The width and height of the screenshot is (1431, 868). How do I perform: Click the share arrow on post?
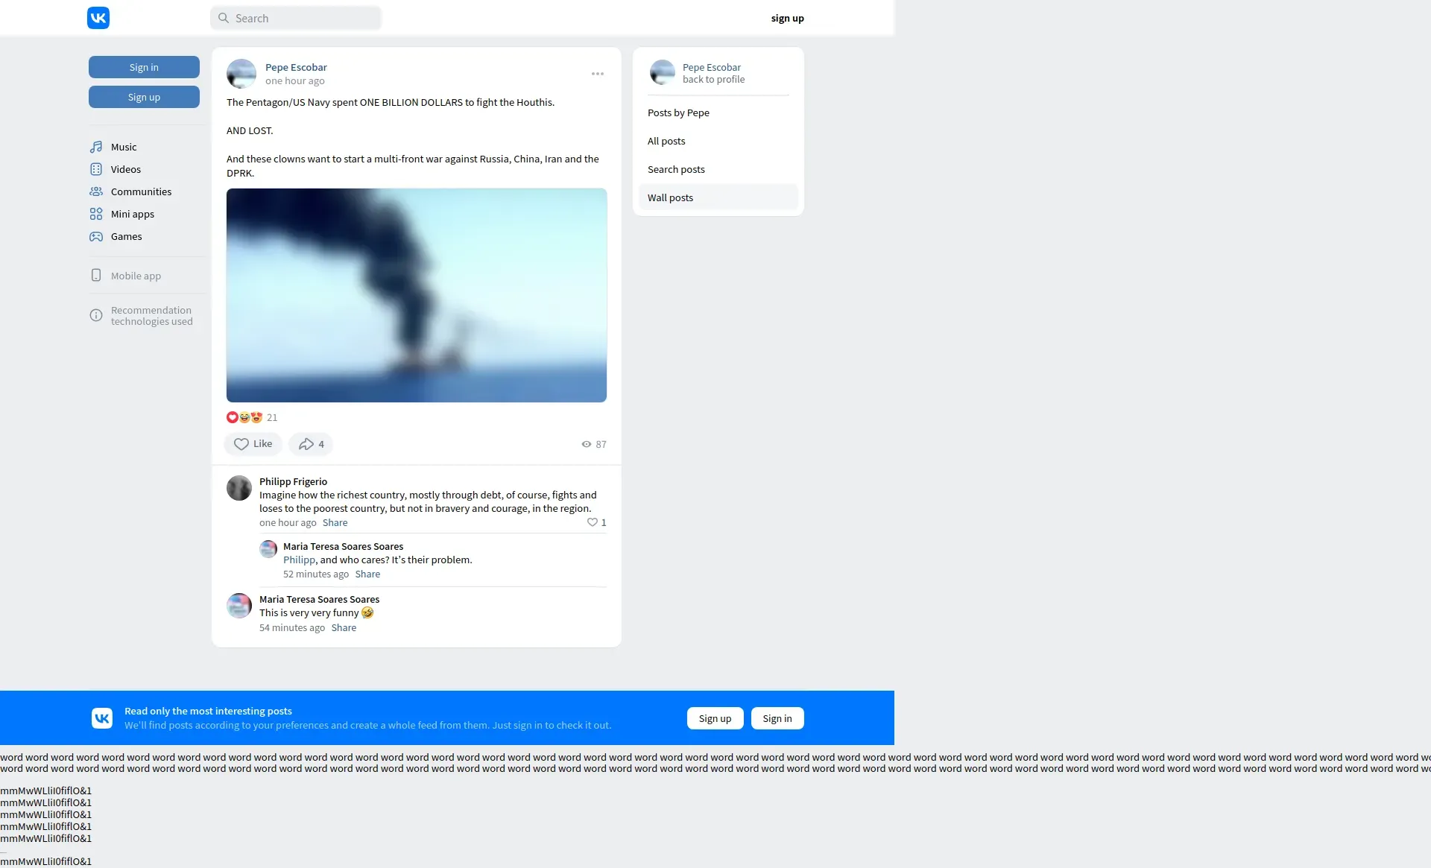coord(306,444)
